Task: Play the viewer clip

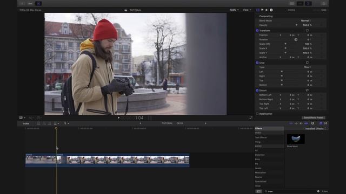Action: (118, 118)
